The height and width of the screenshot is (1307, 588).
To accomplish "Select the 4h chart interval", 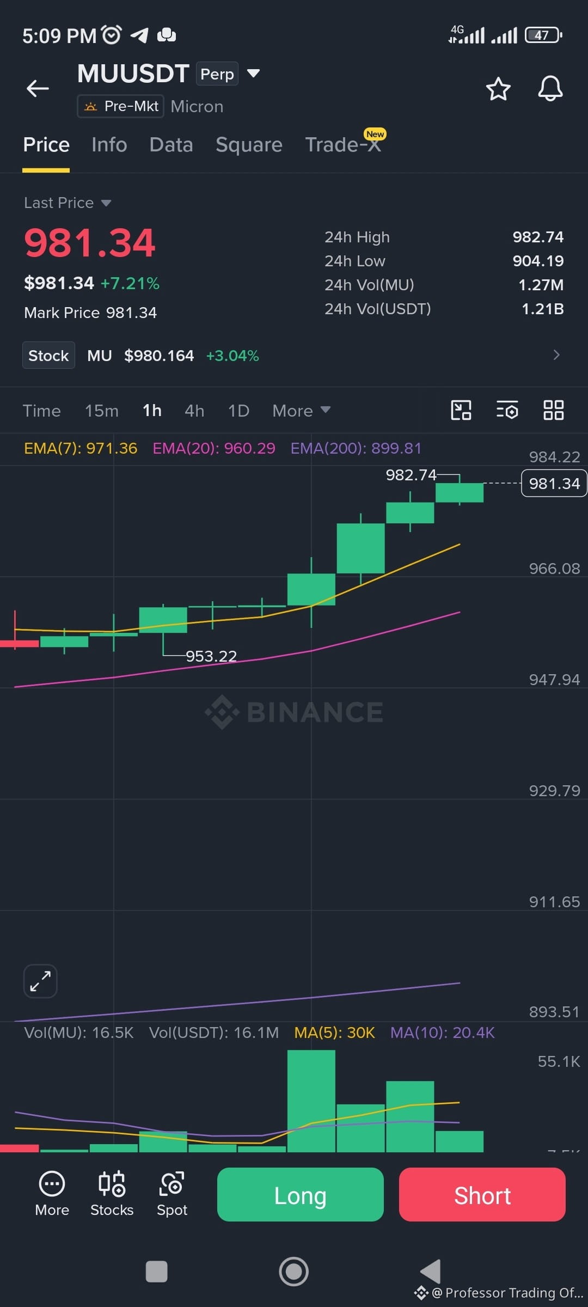I will tap(194, 411).
